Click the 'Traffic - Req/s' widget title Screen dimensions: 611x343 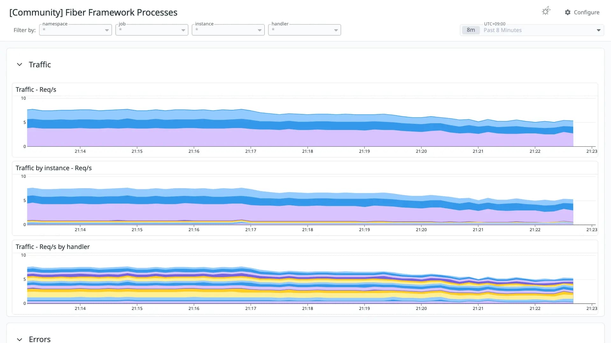(36, 90)
